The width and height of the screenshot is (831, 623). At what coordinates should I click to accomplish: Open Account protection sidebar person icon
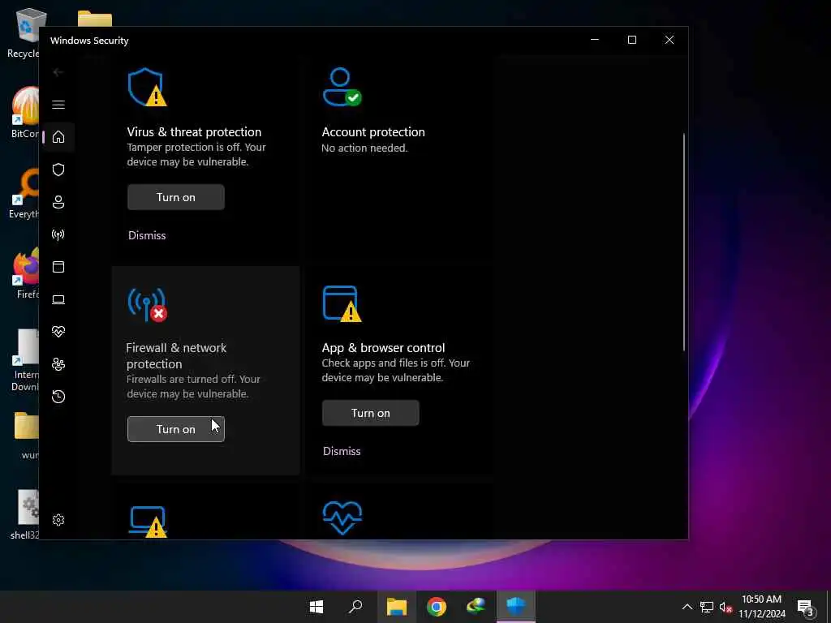point(58,202)
